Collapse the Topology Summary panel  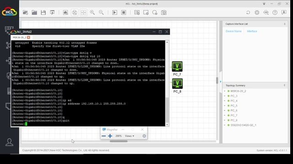click(x=284, y=85)
